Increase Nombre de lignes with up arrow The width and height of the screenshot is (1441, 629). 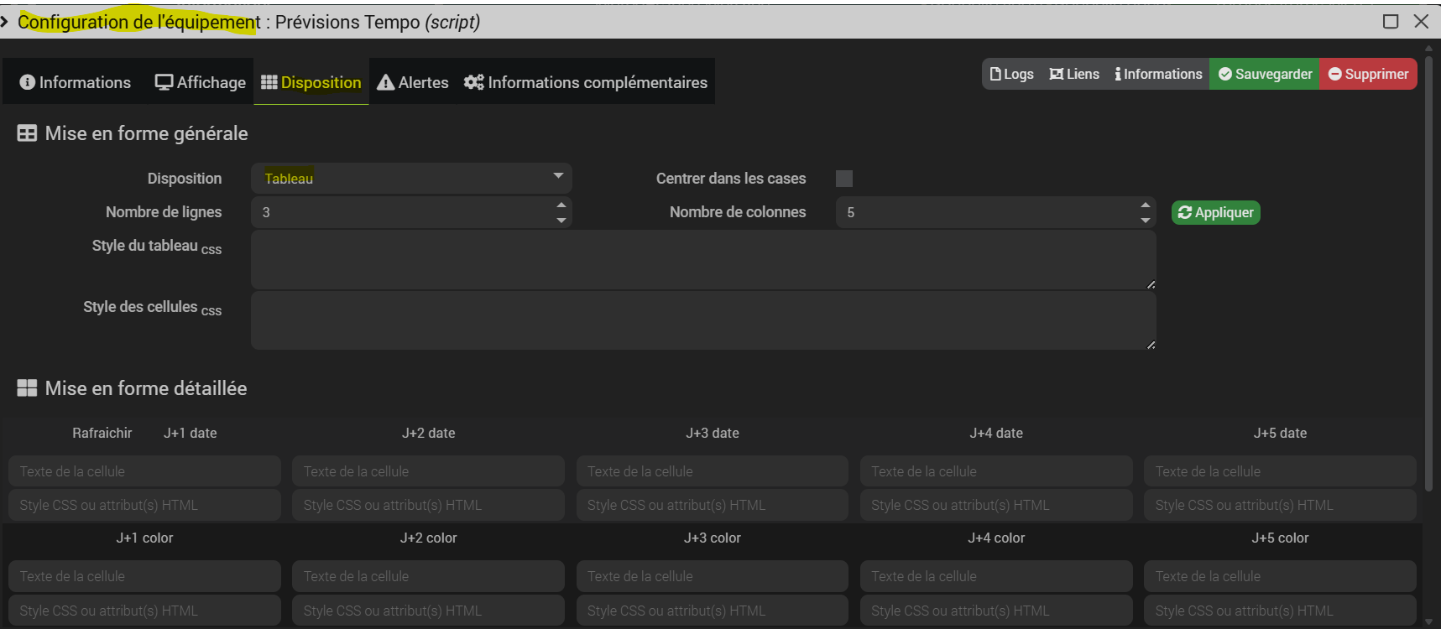pyautogui.click(x=561, y=205)
